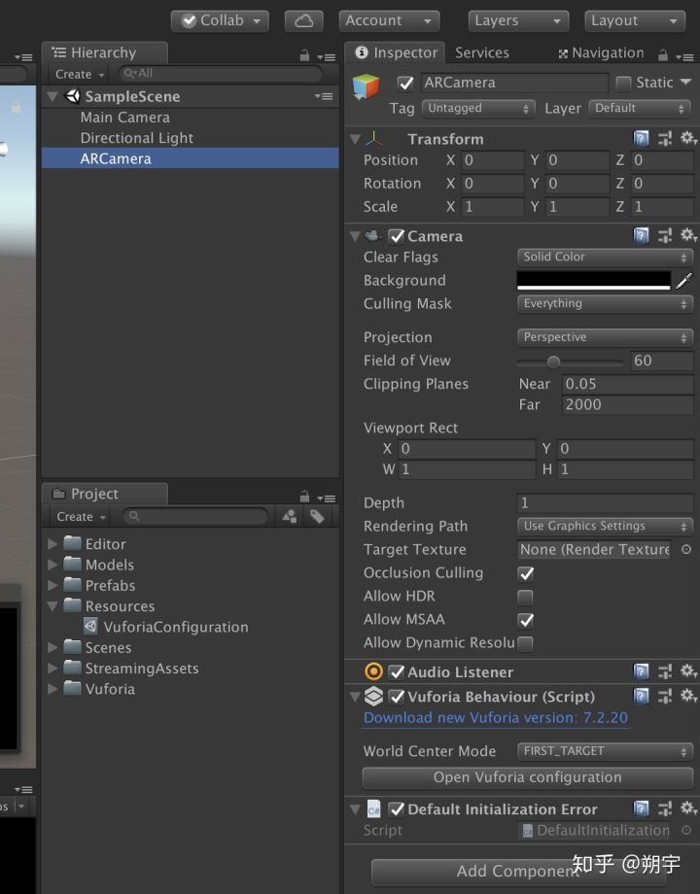The height and width of the screenshot is (894, 700).
Task: Click Open Vuforia configuration button
Action: coord(527,777)
